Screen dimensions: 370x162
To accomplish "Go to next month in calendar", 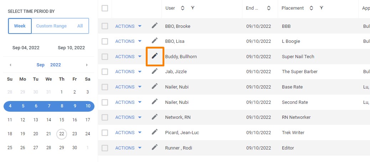I will pos(87,65).
